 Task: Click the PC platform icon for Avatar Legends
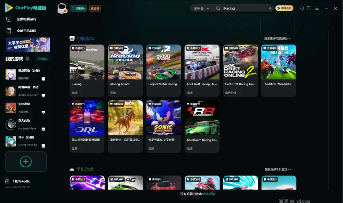coord(43,95)
